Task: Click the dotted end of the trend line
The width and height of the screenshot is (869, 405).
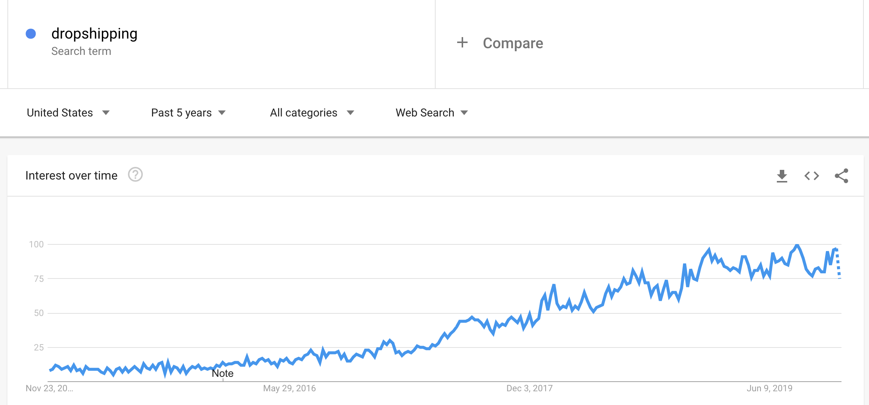Action: 838,263
